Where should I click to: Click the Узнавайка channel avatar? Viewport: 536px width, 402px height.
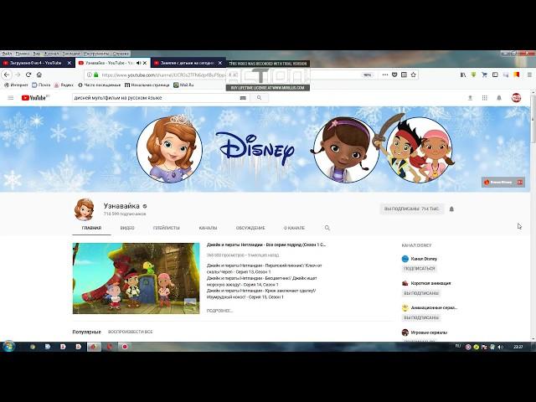[84, 209]
